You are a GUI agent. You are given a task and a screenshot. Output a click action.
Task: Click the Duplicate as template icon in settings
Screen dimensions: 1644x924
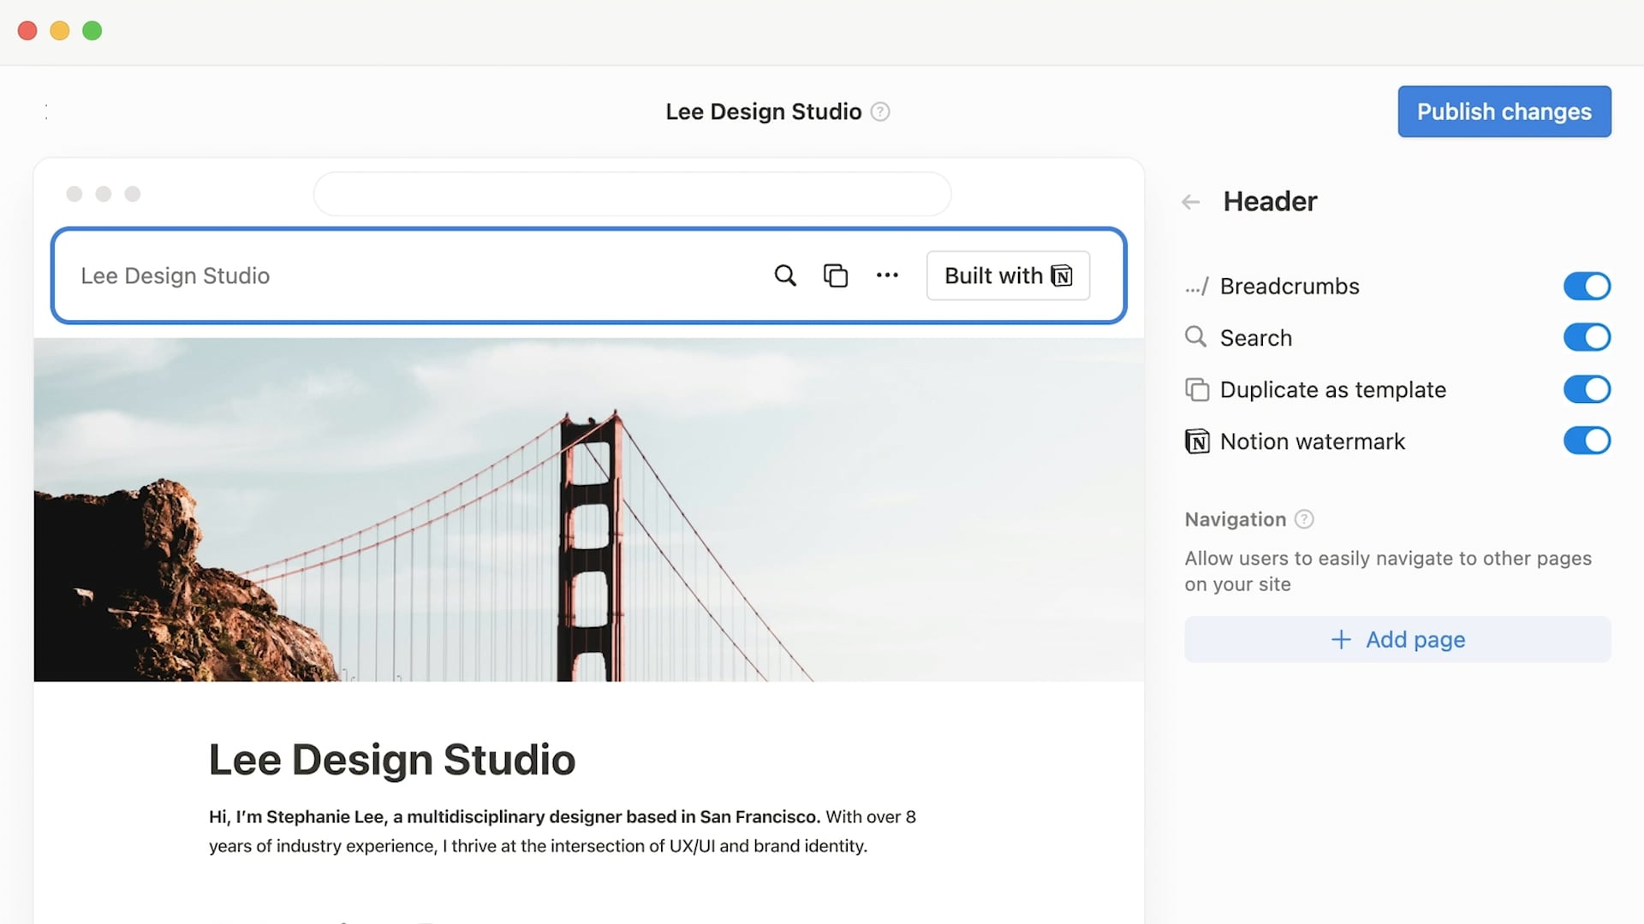(x=1197, y=390)
